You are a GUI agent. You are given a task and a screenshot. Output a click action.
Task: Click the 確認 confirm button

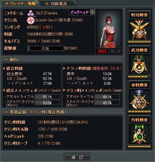[77, 157]
